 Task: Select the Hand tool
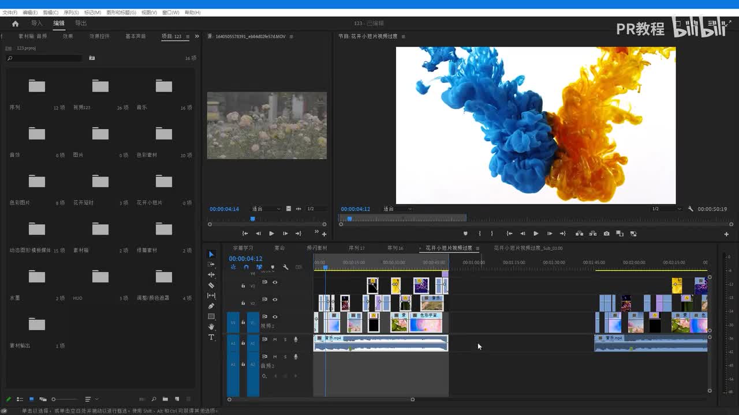click(211, 327)
